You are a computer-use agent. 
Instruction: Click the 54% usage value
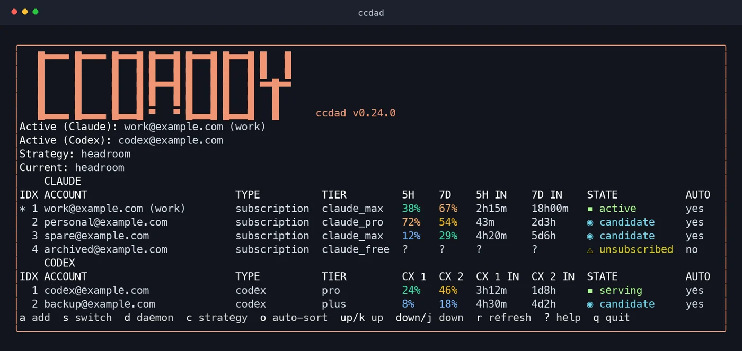[x=448, y=222]
